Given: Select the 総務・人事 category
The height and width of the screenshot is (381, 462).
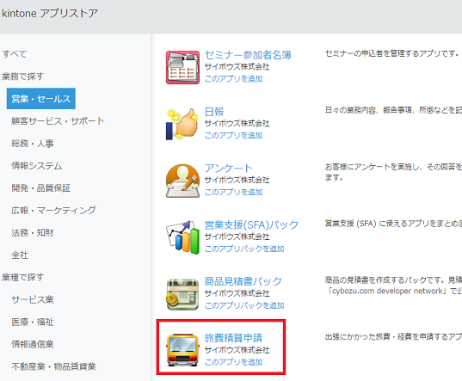Looking at the screenshot, I should coord(33,144).
